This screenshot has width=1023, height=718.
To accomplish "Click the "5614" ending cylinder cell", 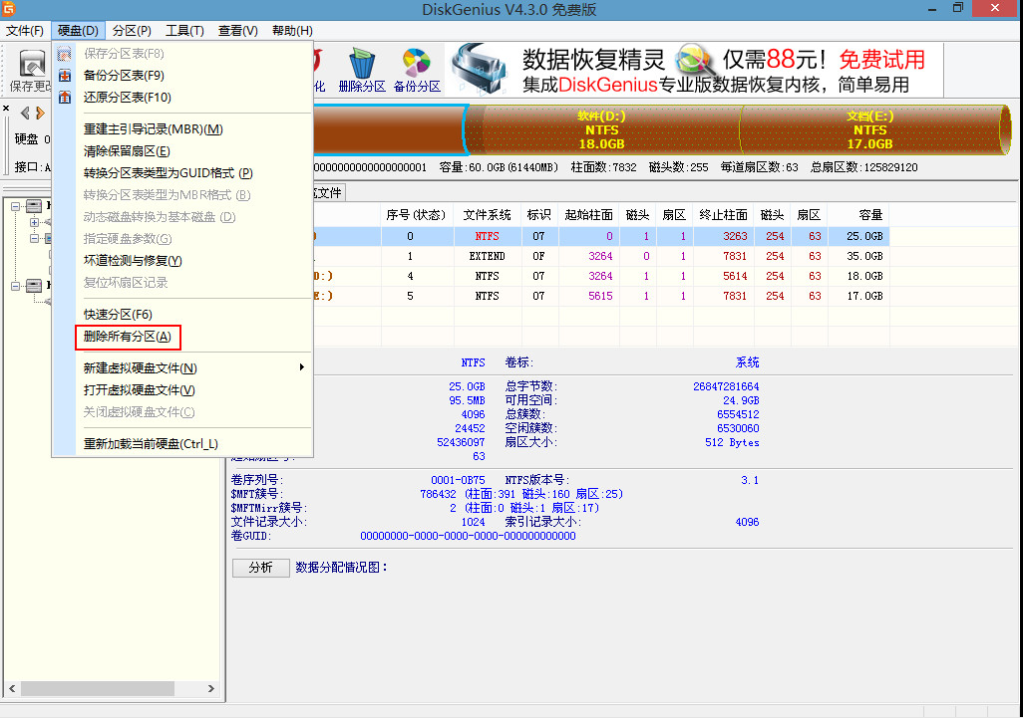I will coord(735,276).
